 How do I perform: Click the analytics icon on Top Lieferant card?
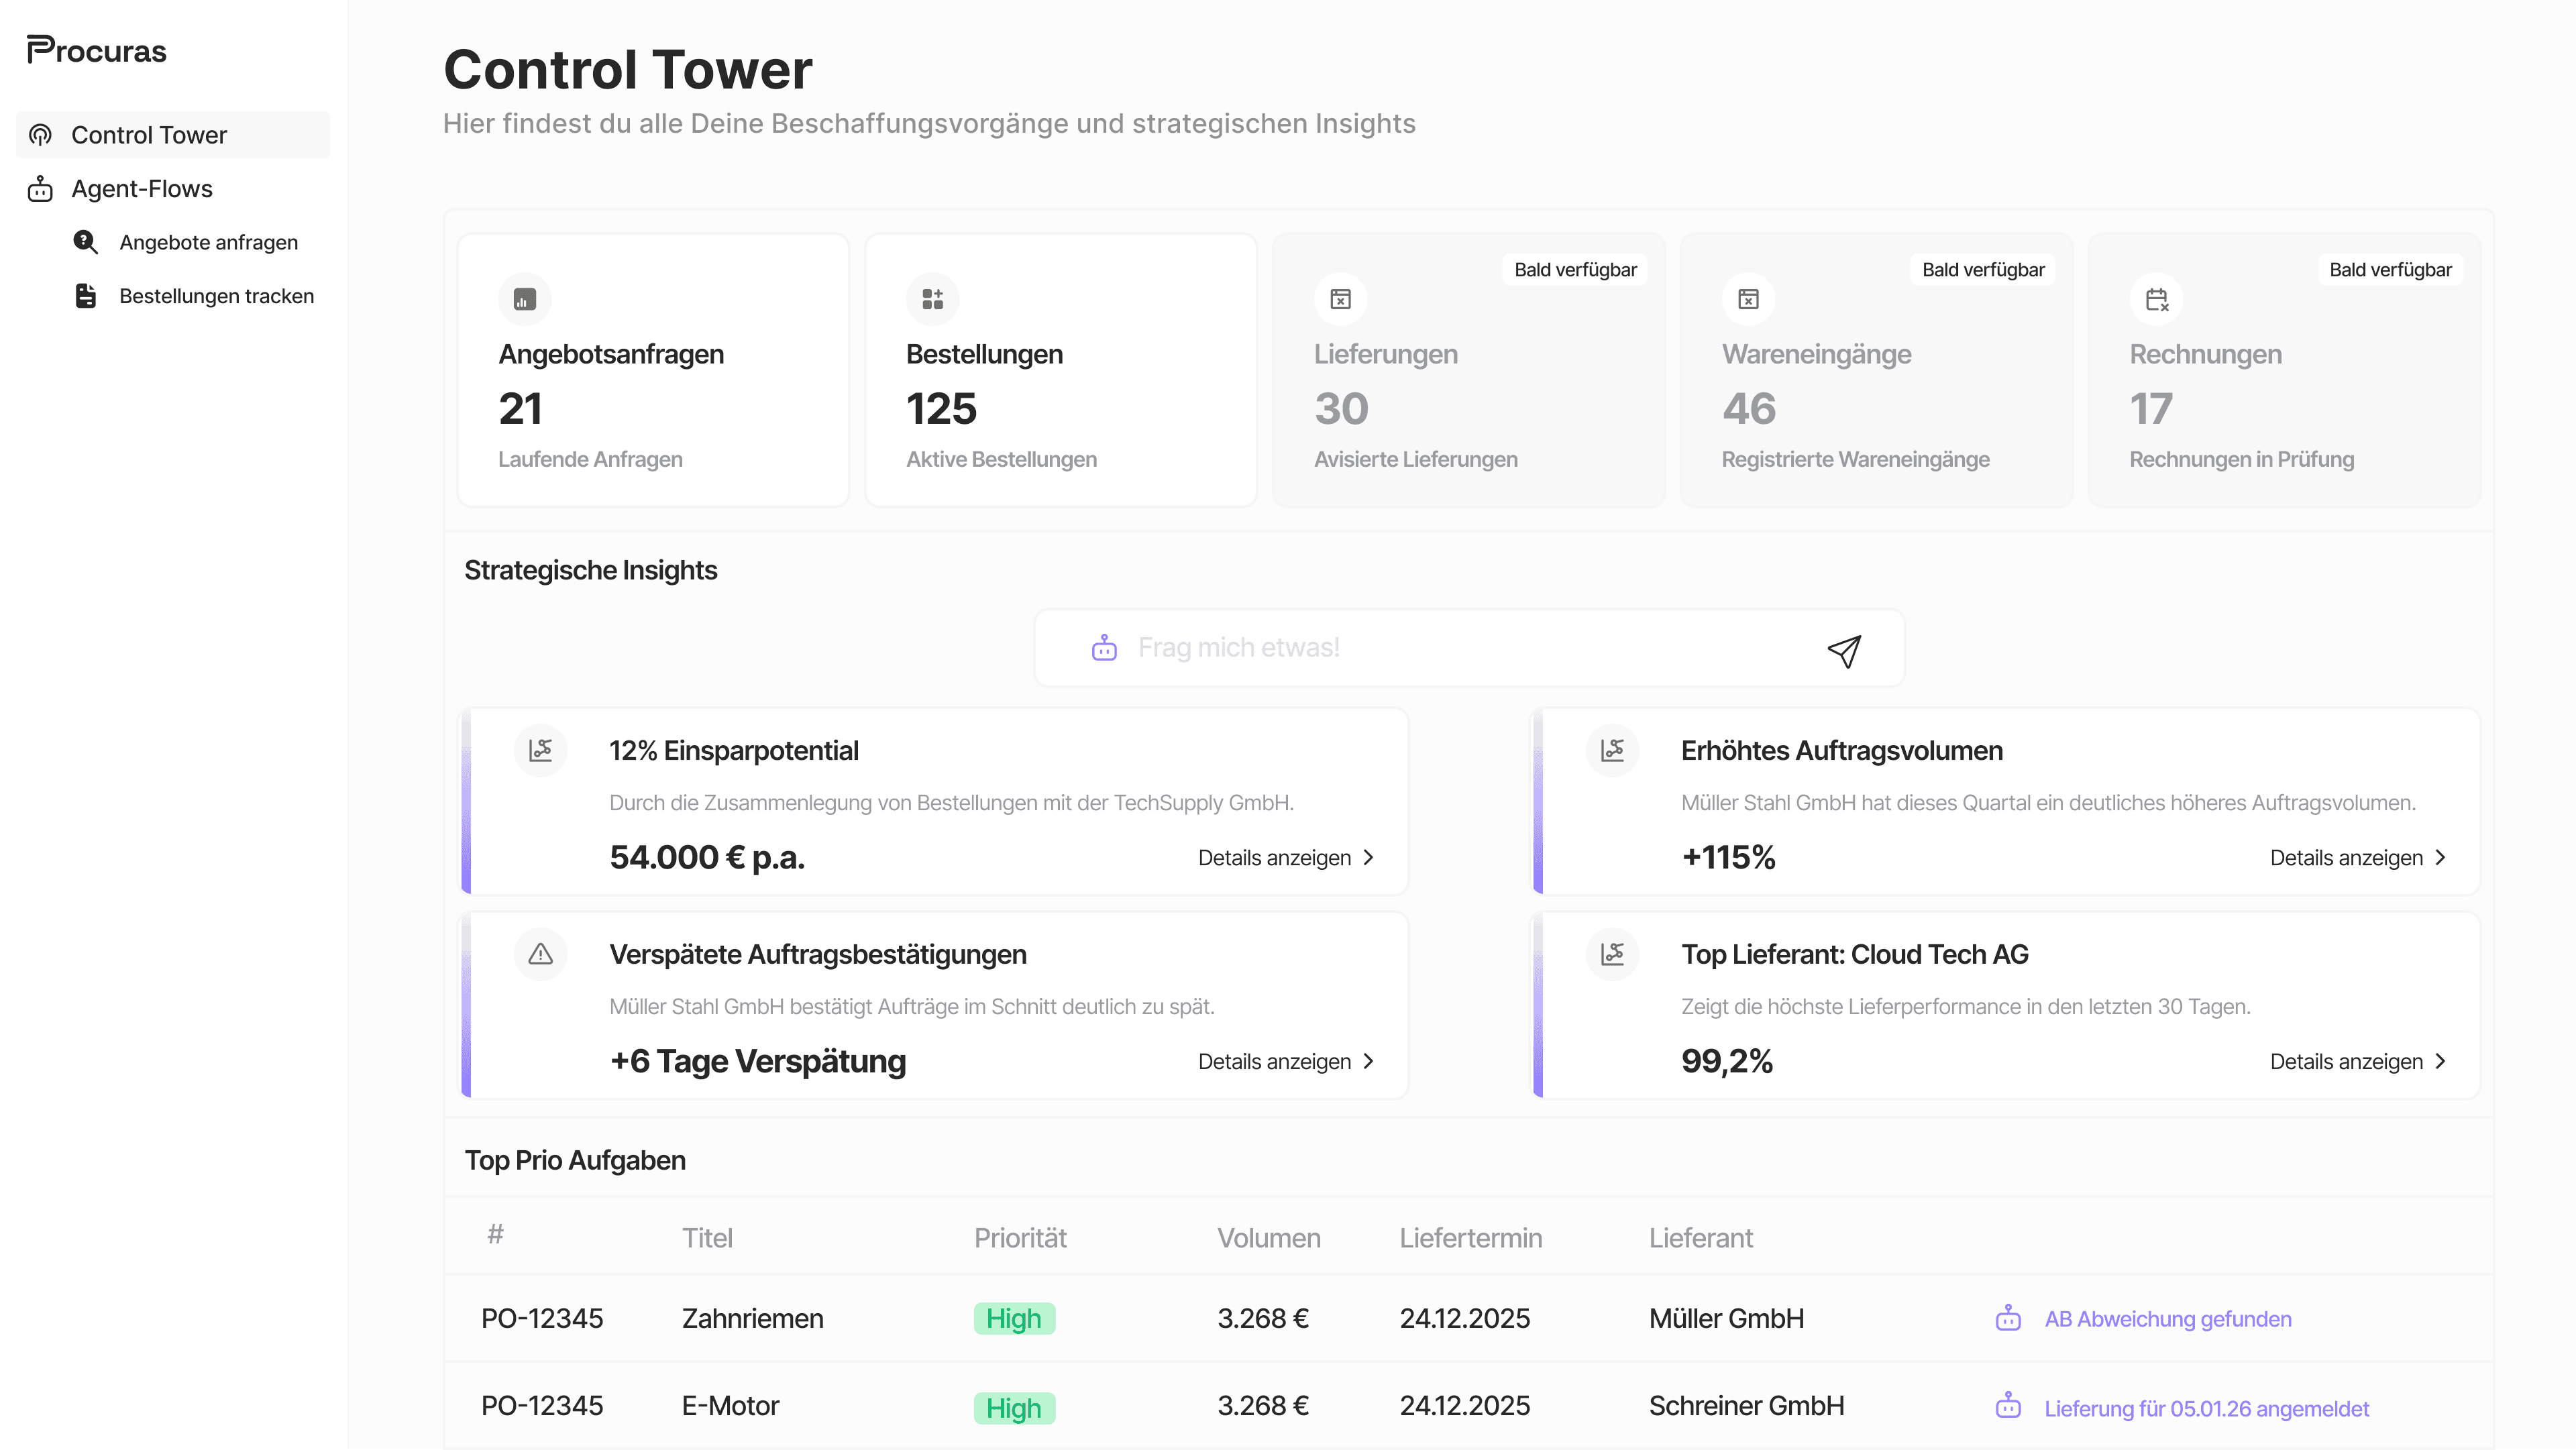pos(1612,954)
